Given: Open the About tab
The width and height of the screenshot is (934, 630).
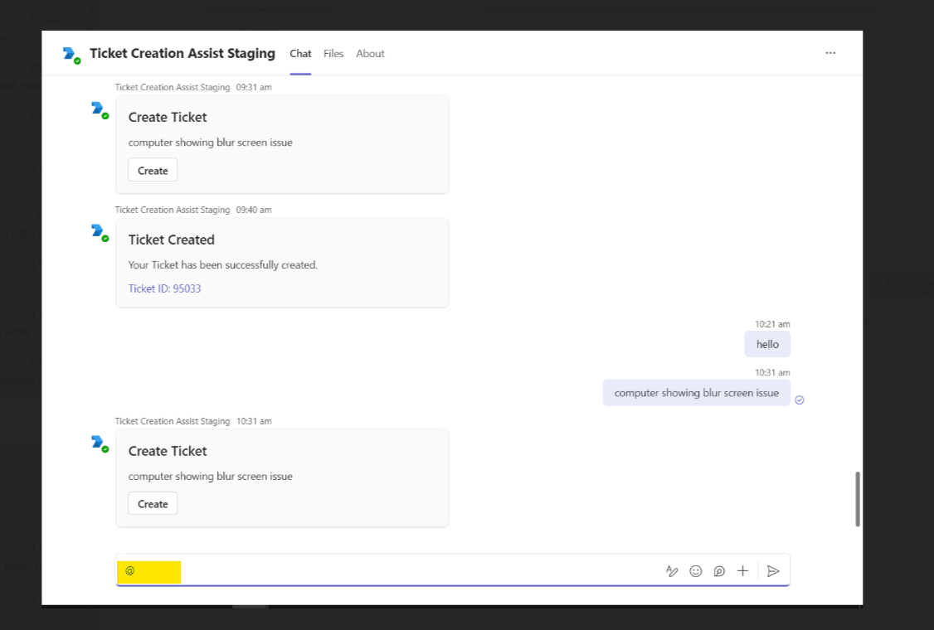Looking at the screenshot, I should [x=370, y=53].
